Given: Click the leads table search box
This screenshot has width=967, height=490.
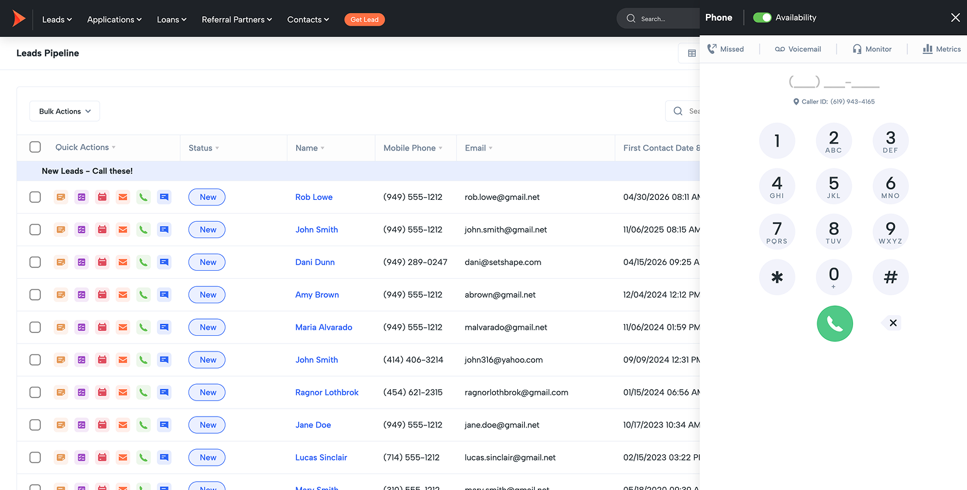Looking at the screenshot, I should pos(683,111).
